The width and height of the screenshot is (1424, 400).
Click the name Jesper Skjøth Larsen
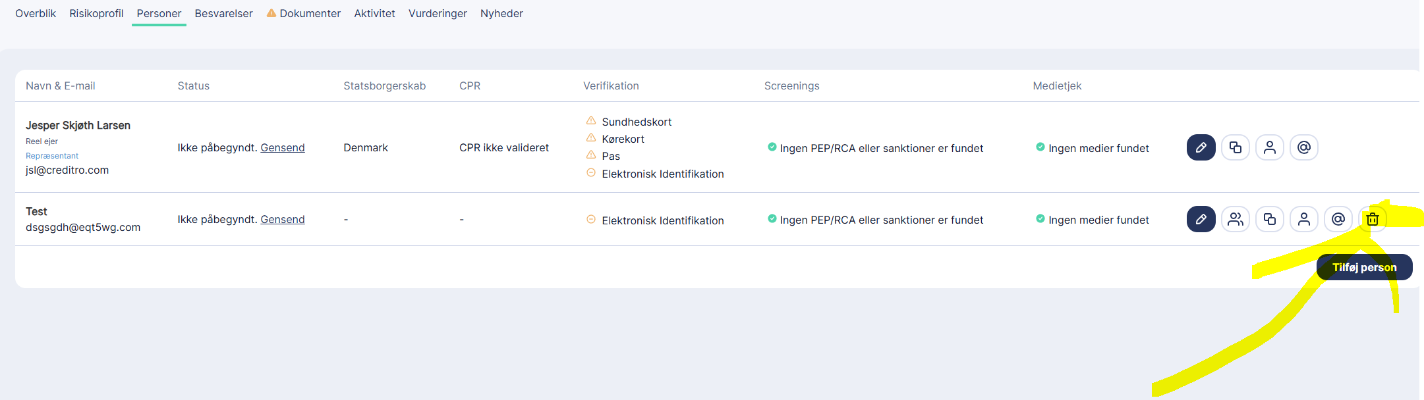(78, 125)
